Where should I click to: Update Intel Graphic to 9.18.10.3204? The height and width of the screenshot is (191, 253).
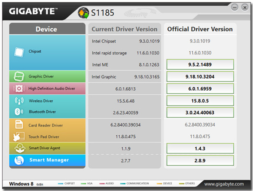point(200,76)
